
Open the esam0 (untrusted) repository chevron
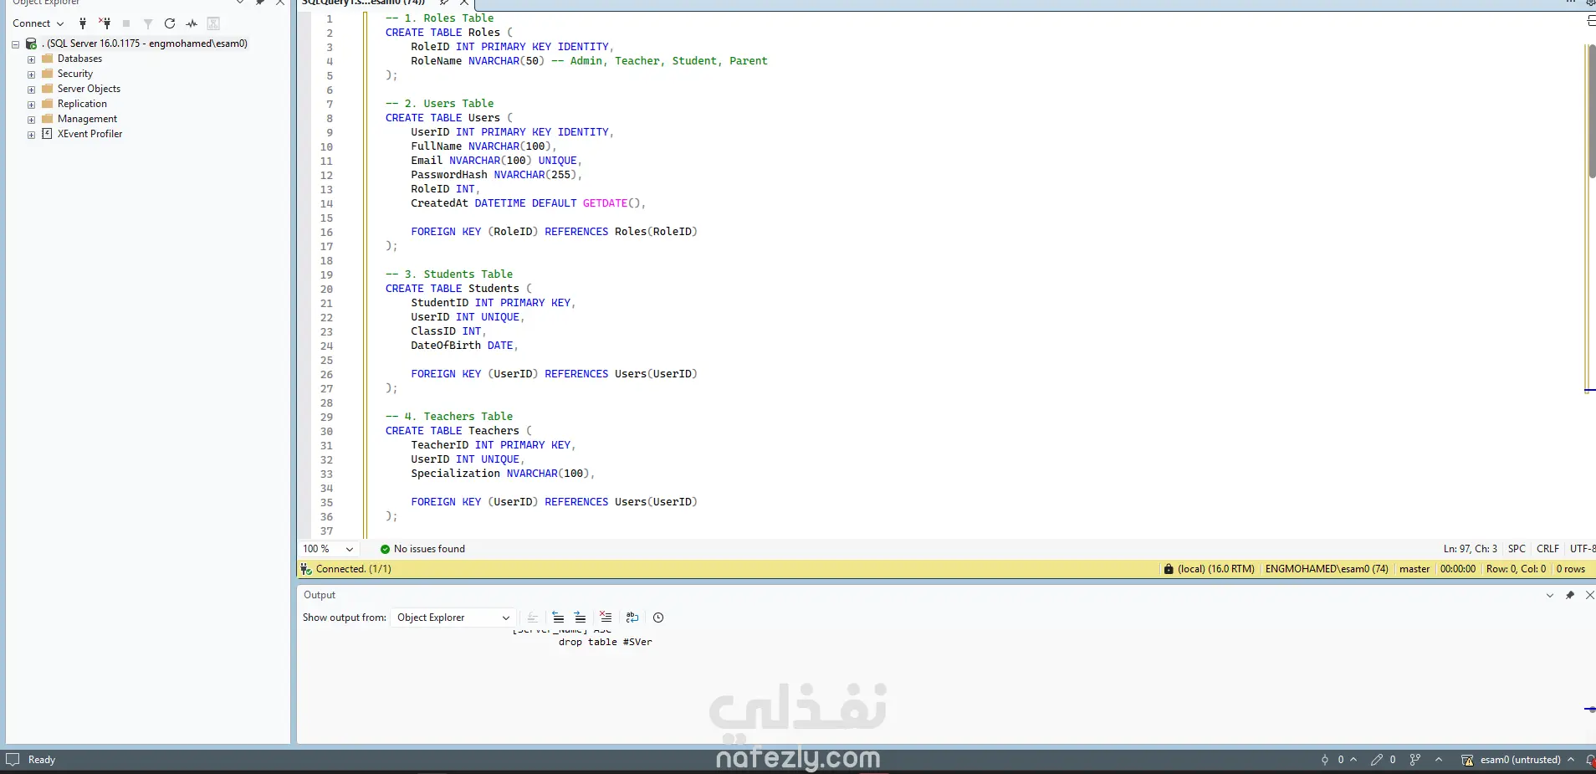tap(1571, 760)
